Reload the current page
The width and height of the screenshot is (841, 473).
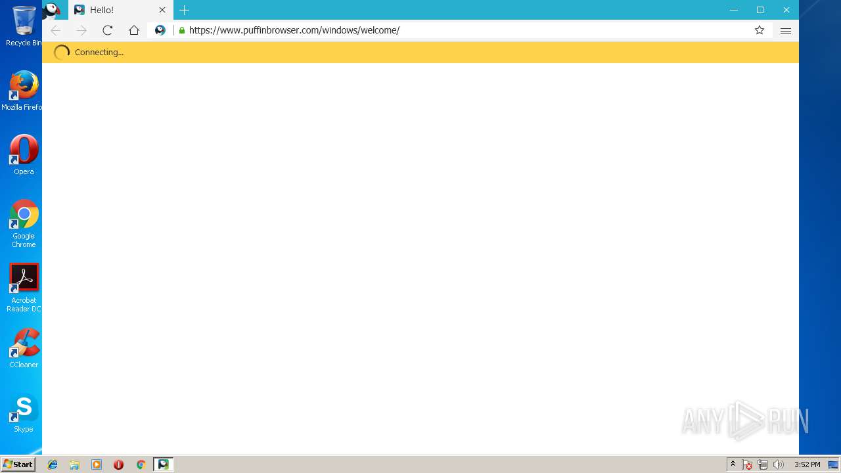pos(108,30)
